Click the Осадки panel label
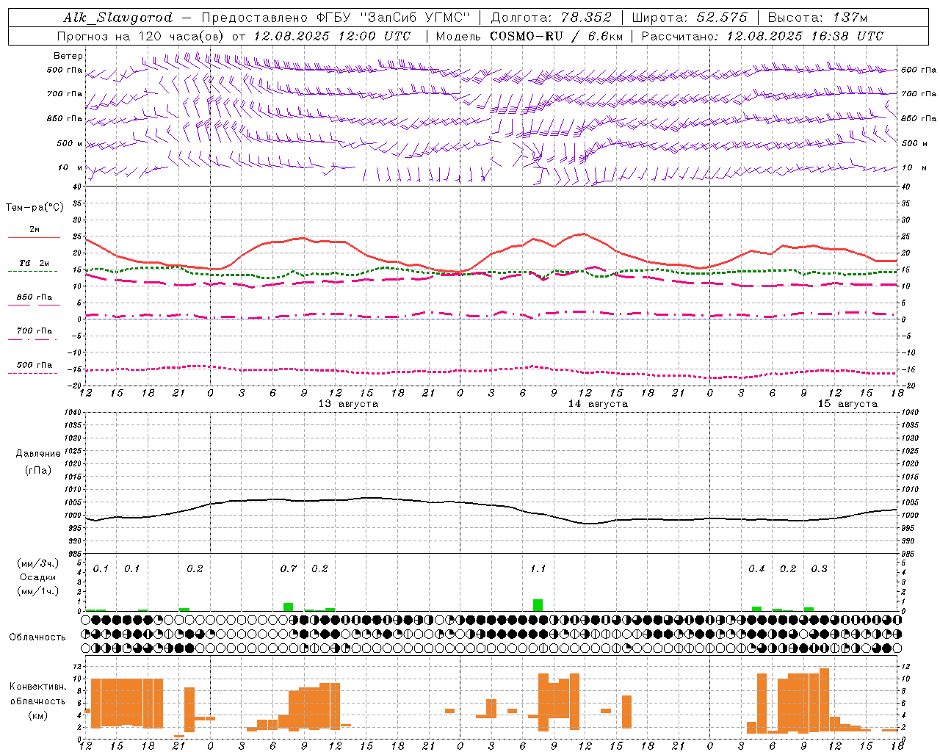The width and height of the screenshot is (940, 752). pyautogui.click(x=38, y=577)
